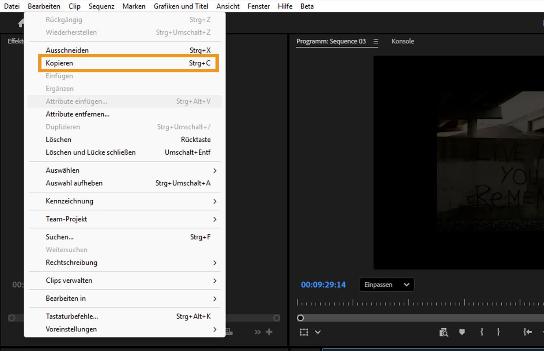Choose Kopieren from the menu
The width and height of the screenshot is (544, 351).
(x=124, y=63)
